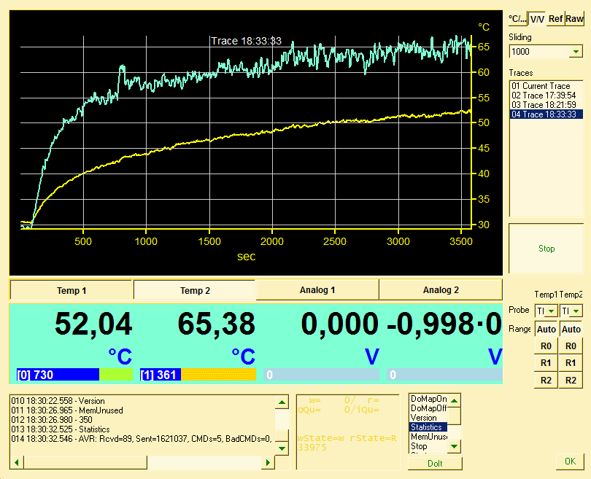Set Temp1 range to Auto
591x479 pixels.
coord(546,330)
